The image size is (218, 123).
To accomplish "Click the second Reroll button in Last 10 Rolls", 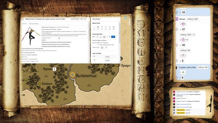I will (x=107, y=60).
